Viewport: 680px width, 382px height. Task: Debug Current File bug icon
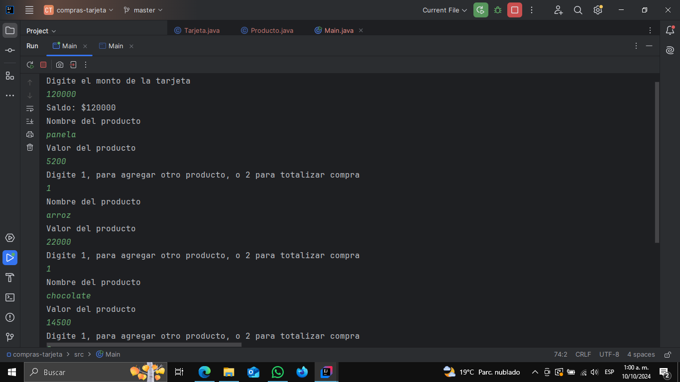pyautogui.click(x=498, y=10)
